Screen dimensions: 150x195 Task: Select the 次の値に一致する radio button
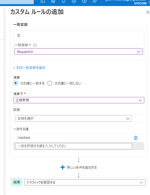(16, 83)
